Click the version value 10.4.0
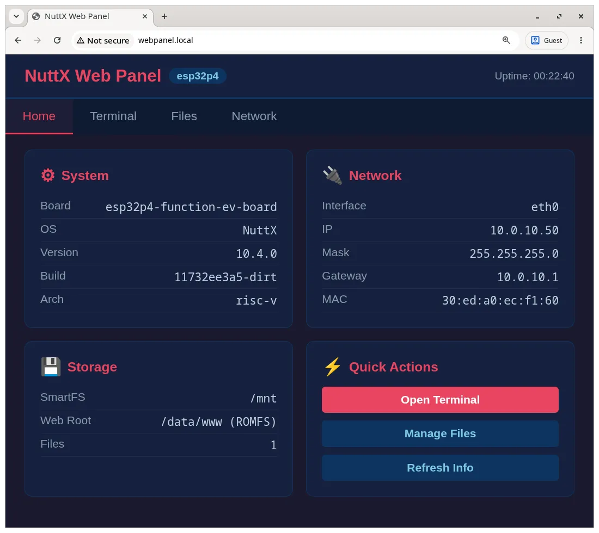The height and width of the screenshot is (533, 599). [256, 253]
